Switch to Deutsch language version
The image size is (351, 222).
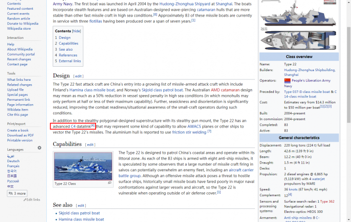(x=13, y=161)
